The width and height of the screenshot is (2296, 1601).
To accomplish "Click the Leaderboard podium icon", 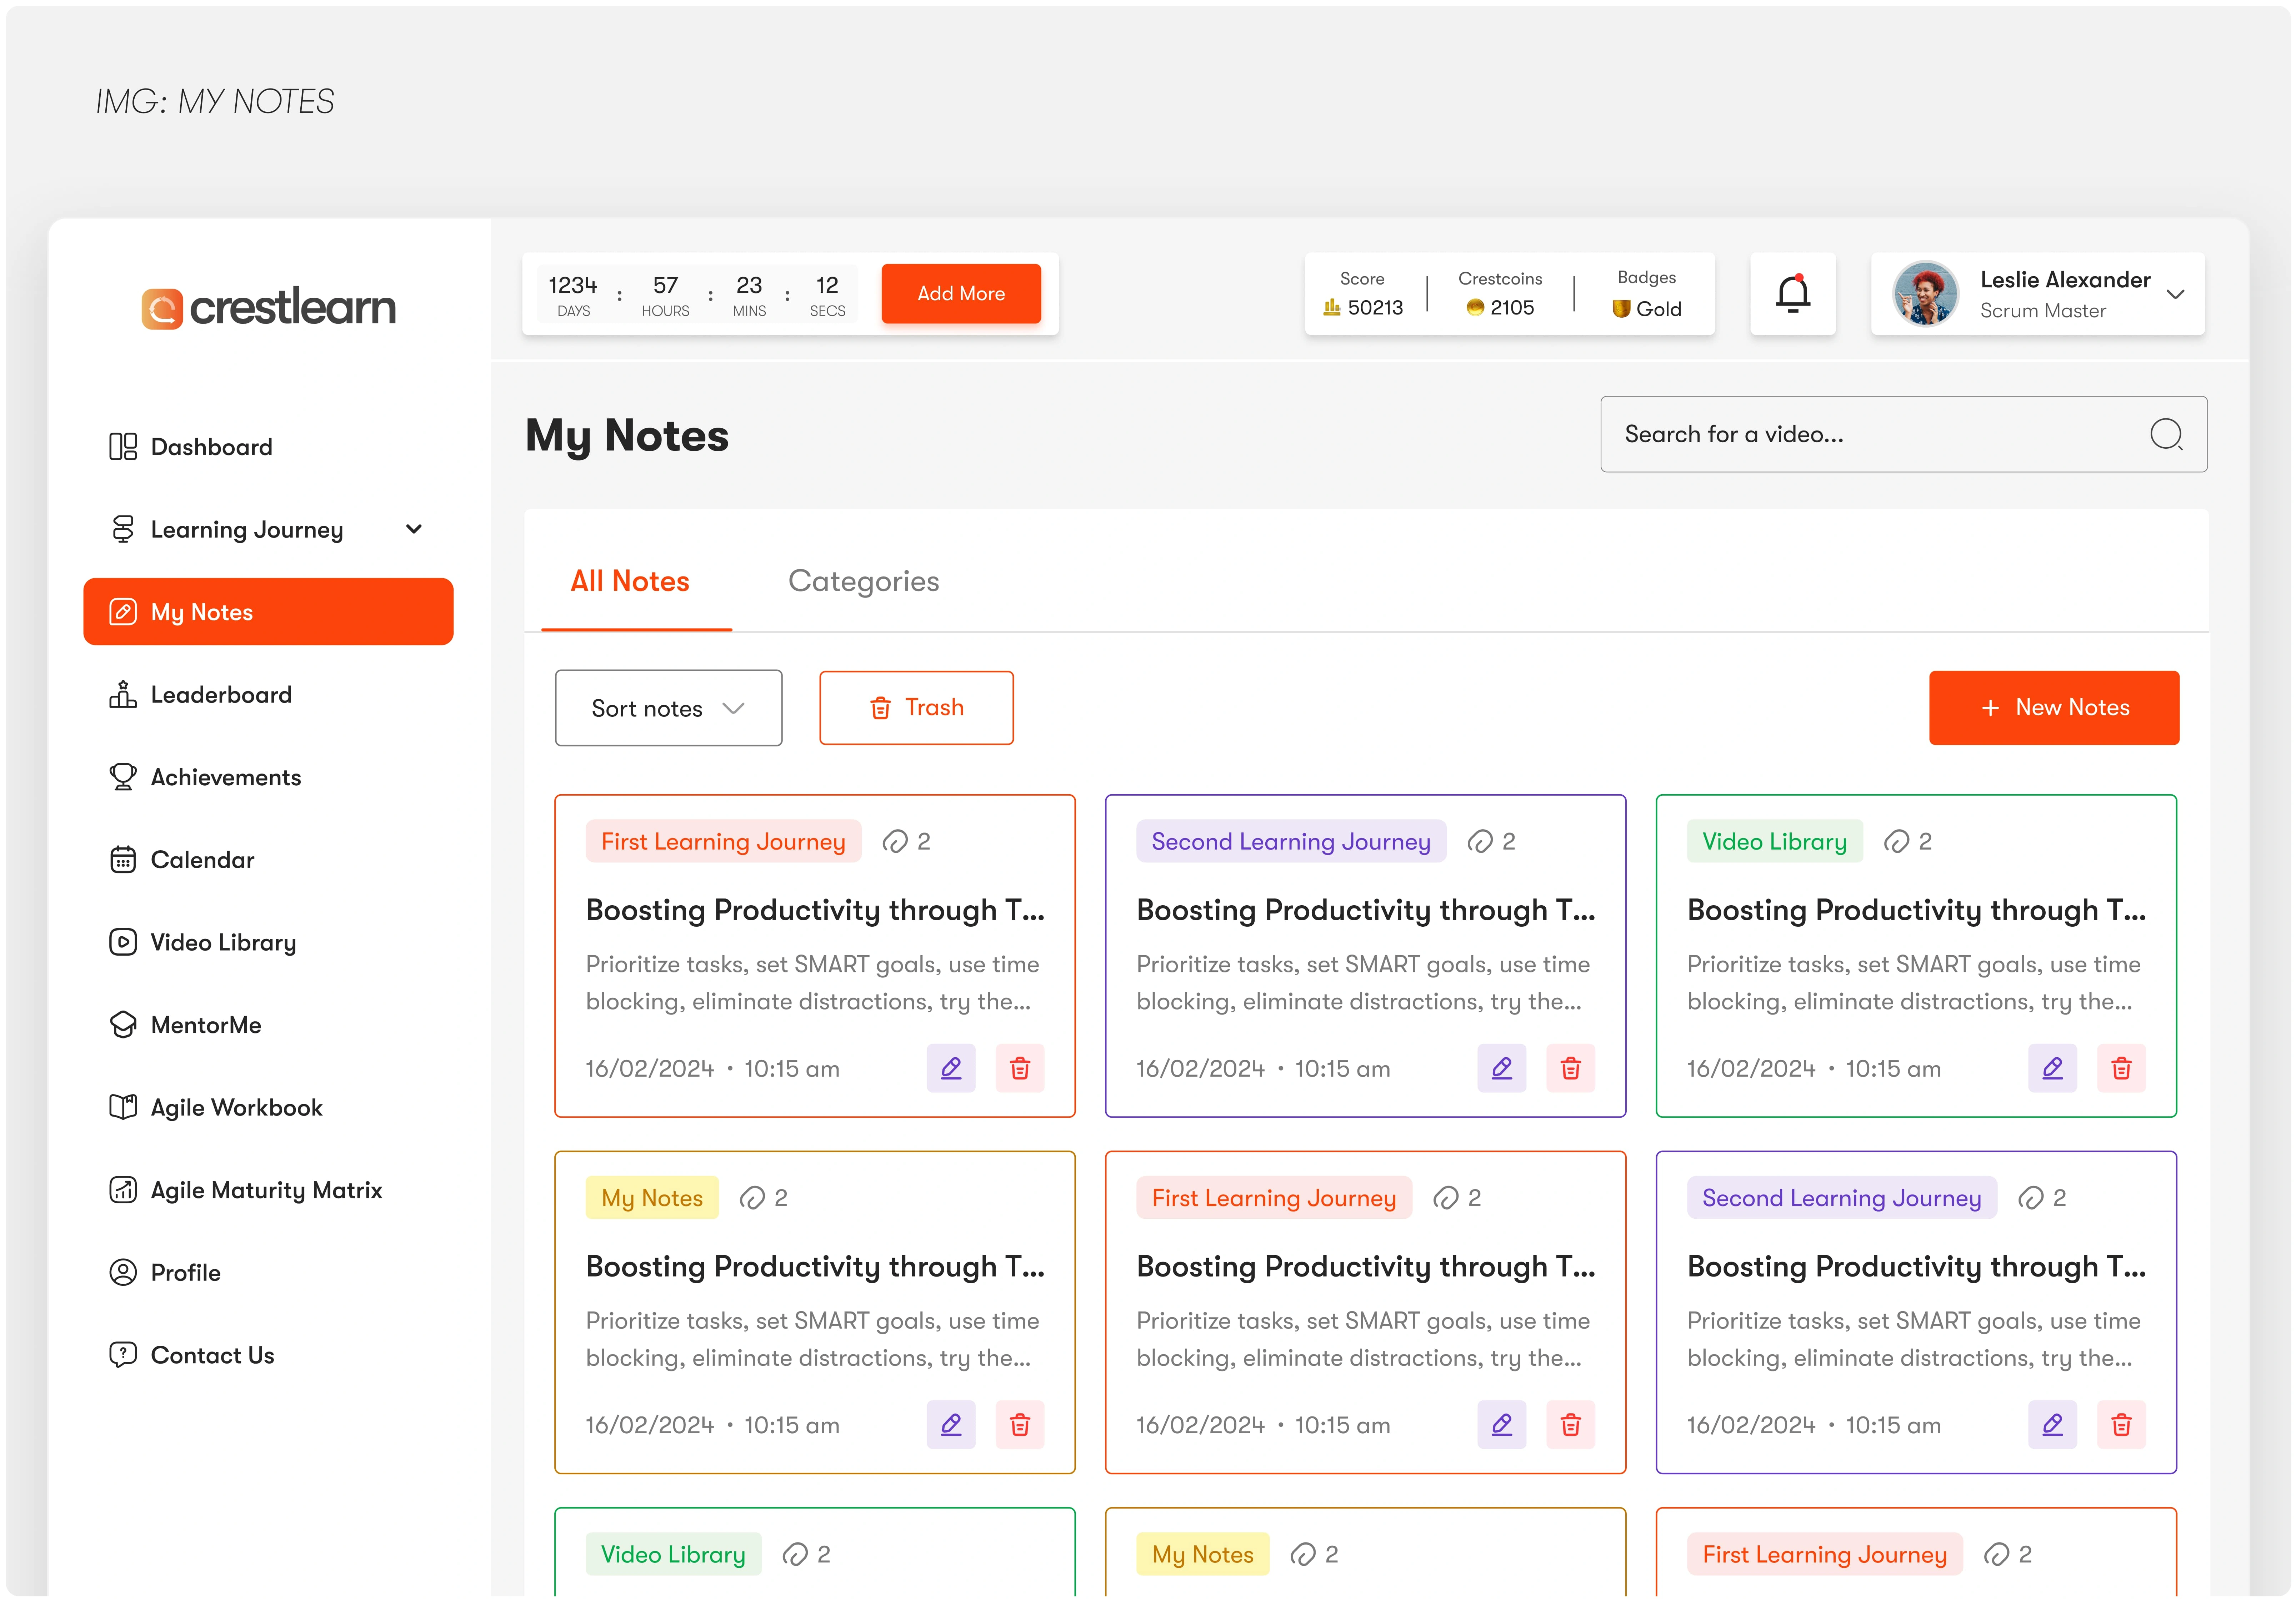I will click(123, 695).
